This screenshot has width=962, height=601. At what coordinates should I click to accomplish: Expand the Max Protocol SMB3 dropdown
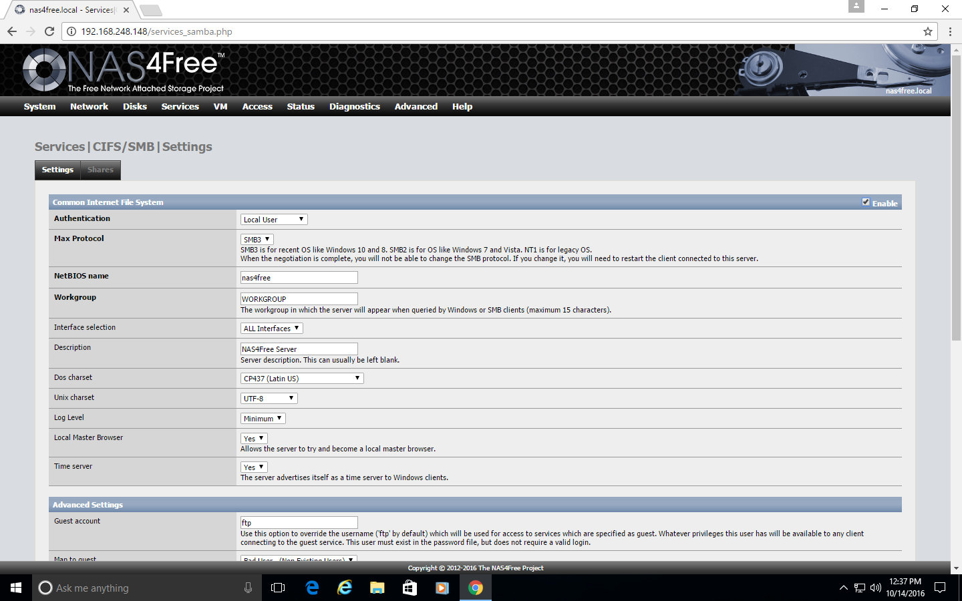[257, 240]
